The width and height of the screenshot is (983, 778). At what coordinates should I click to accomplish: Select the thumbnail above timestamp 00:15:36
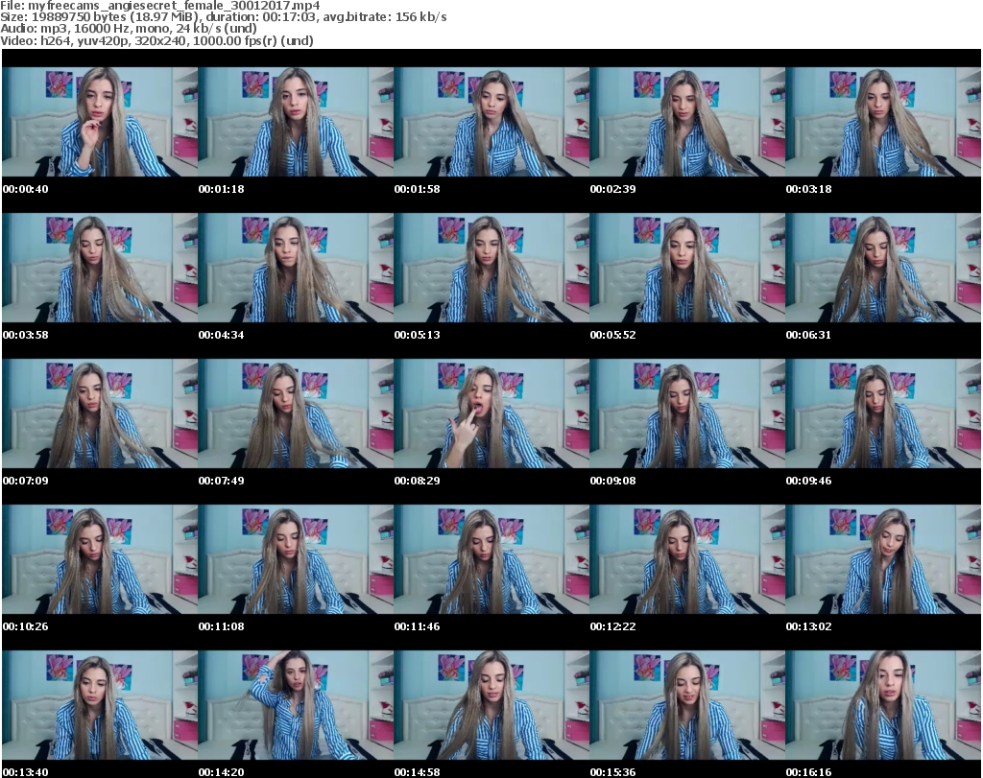pos(687,705)
